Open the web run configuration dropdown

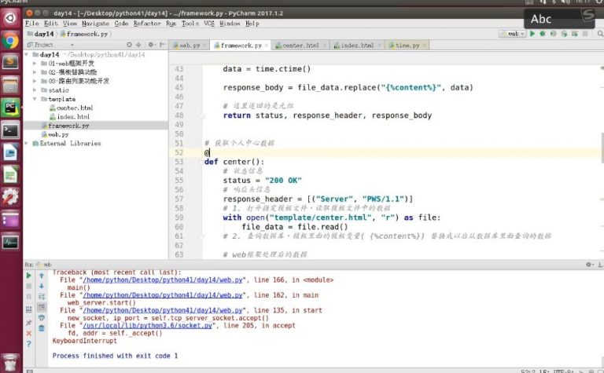click(x=514, y=34)
